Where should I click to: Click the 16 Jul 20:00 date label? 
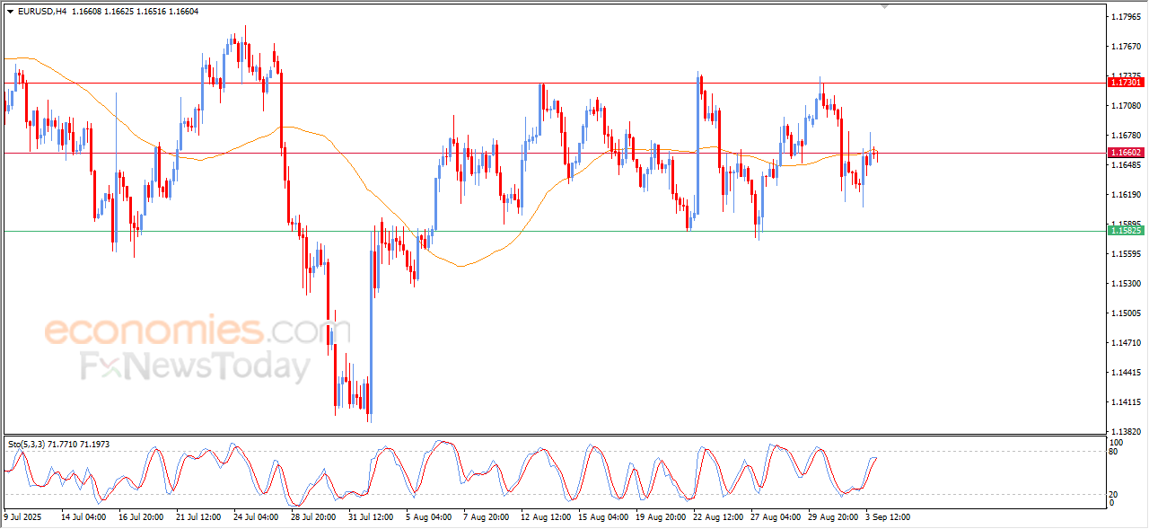click(141, 517)
